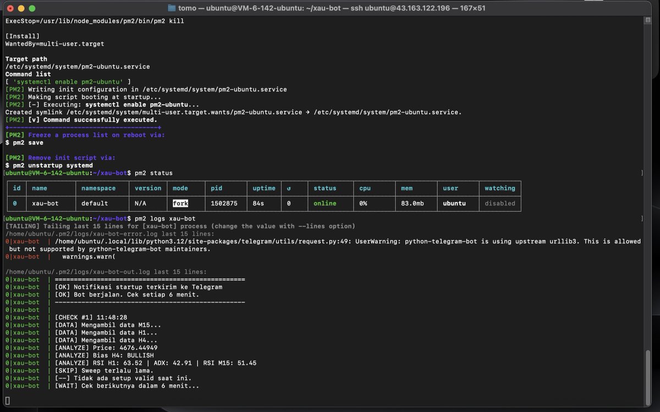Viewport: 660px width, 412px height.
Task: Click the ['systemctl enable pm2-ubuntu'] list line
Action: coord(68,82)
